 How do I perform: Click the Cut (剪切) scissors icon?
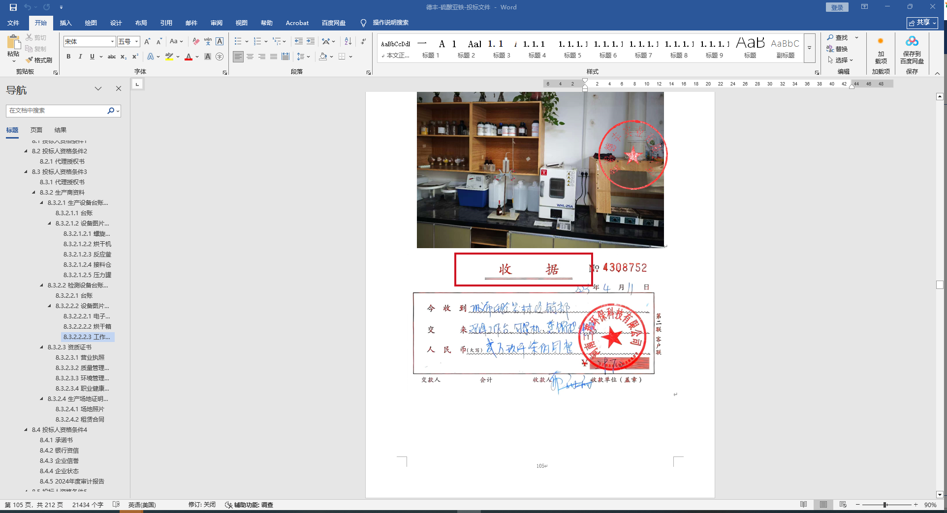[x=30, y=37]
